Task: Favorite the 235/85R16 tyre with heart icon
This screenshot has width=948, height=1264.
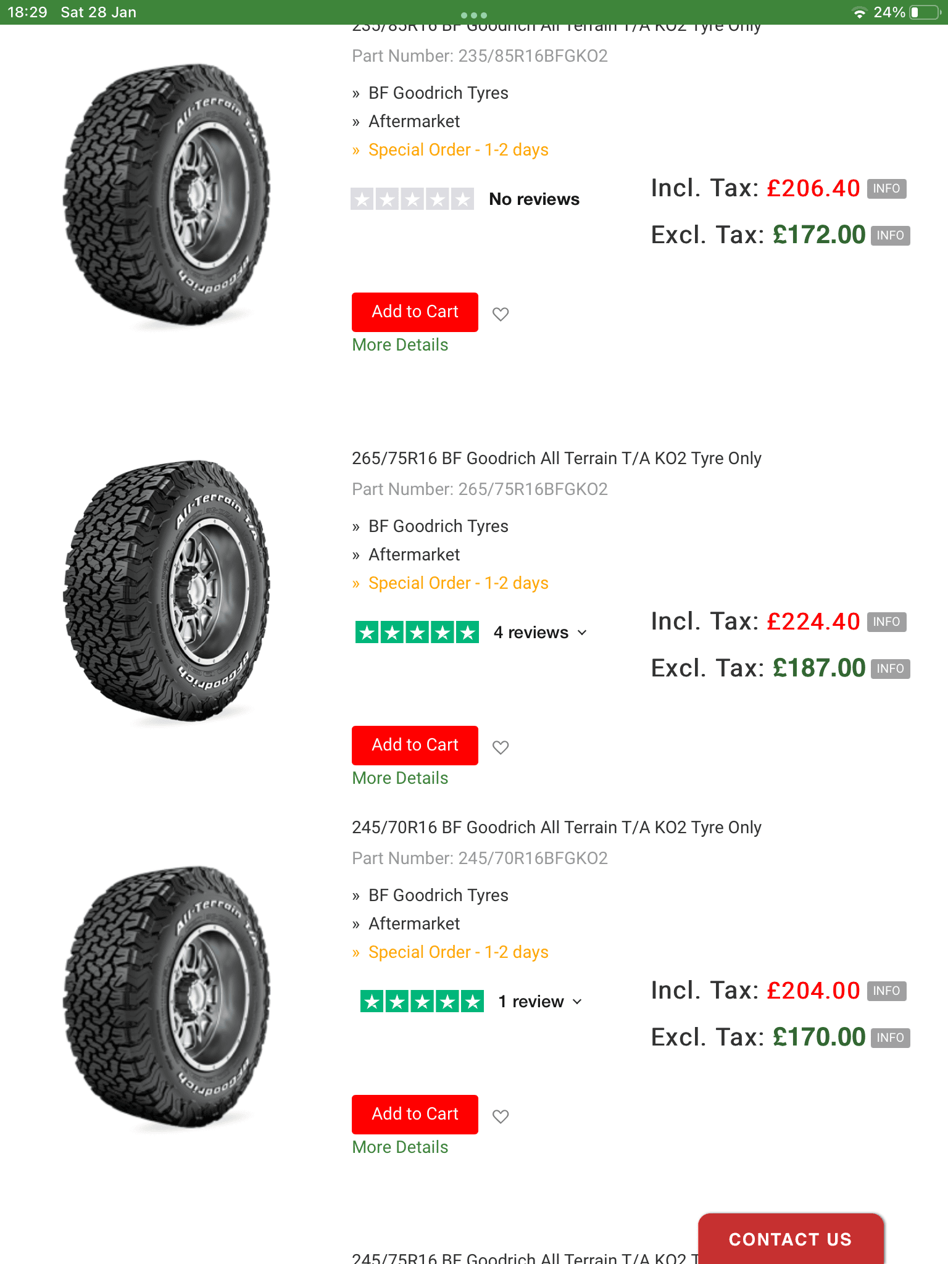Action: tap(501, 314)
